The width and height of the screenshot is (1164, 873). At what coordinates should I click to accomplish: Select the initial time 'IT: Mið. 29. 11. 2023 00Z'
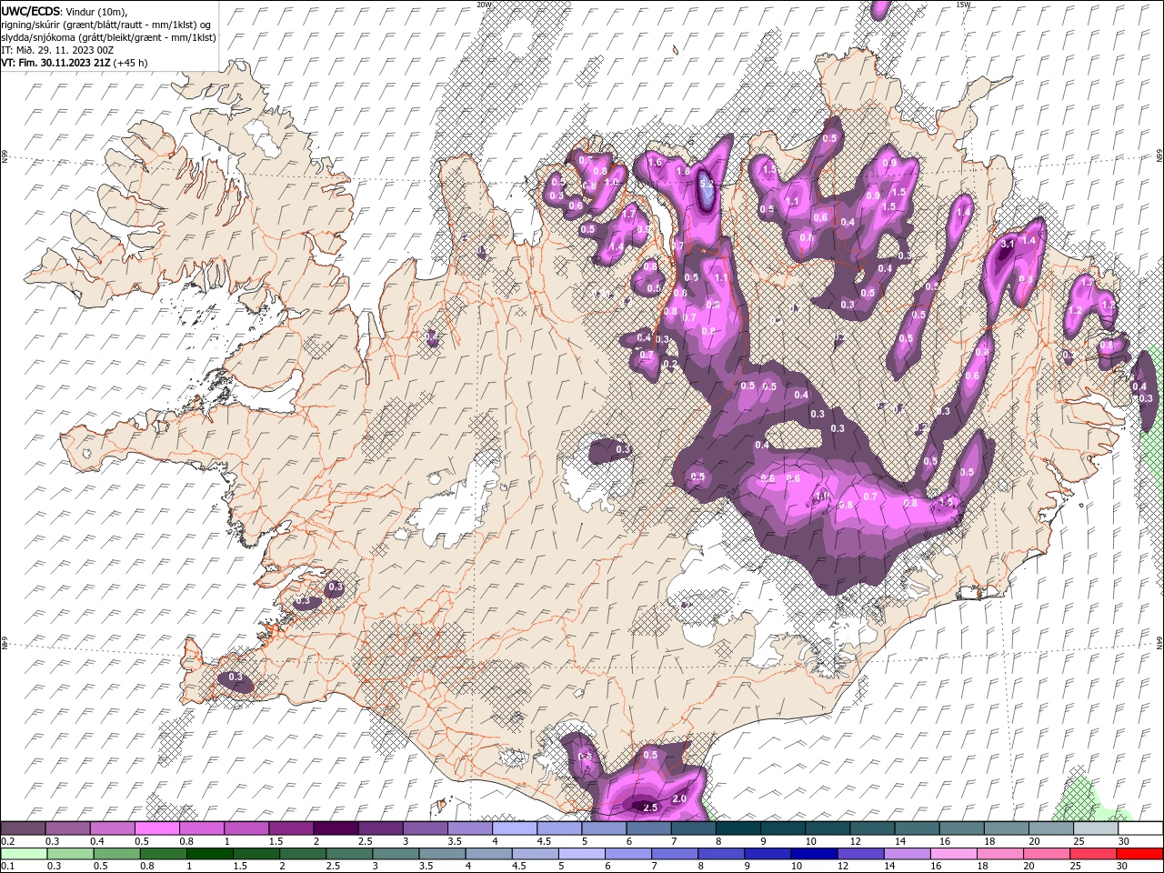(x=55, y=50)
